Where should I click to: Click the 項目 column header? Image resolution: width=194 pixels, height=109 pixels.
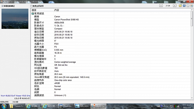point(42,10)
